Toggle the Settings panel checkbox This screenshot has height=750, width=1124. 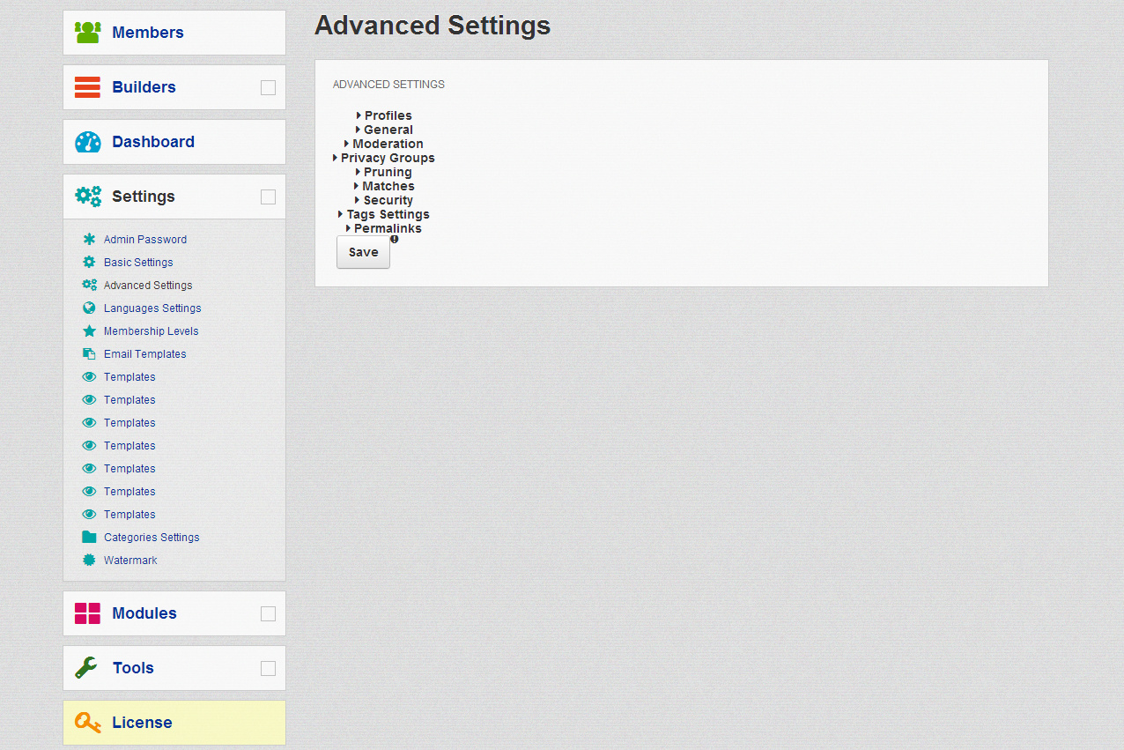tap(268, 197)
